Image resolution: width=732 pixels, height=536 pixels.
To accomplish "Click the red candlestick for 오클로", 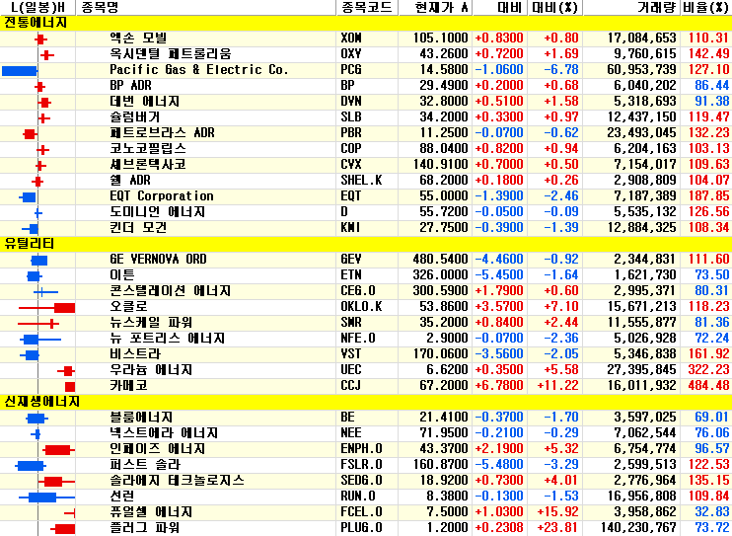I will (x=46, y=308).
